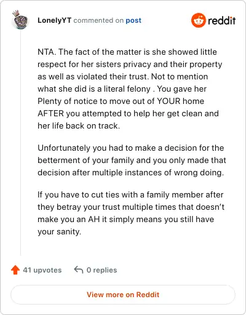Click the paragraph starting with "Unfortunately"

point(132,160)
